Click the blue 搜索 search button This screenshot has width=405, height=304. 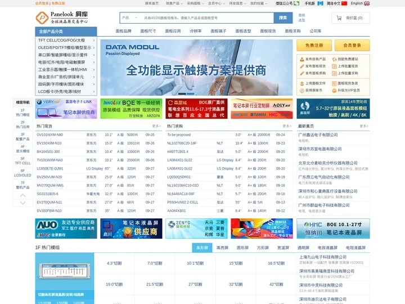283,18
